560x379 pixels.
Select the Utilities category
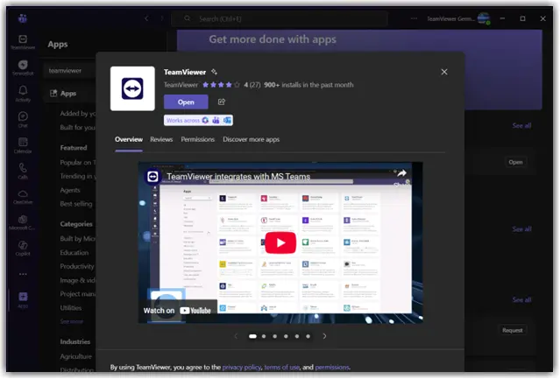coord(71,308)
